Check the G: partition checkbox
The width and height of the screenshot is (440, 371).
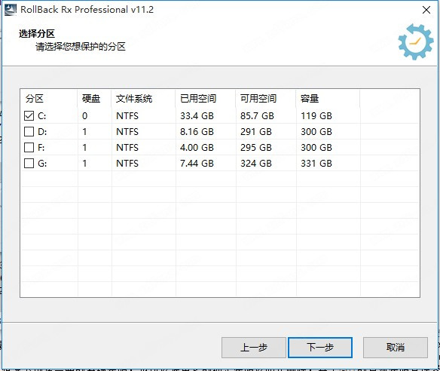coord(29,163)
